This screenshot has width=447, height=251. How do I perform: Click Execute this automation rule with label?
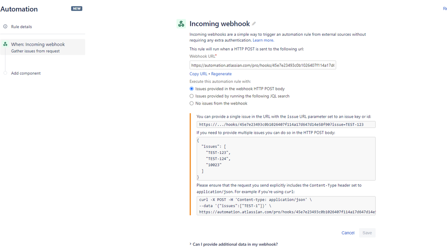coord(220,81)
